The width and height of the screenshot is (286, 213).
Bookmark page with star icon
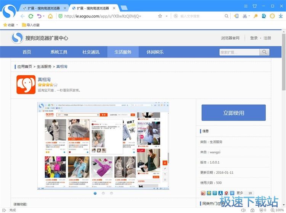[x=160, y=16]
